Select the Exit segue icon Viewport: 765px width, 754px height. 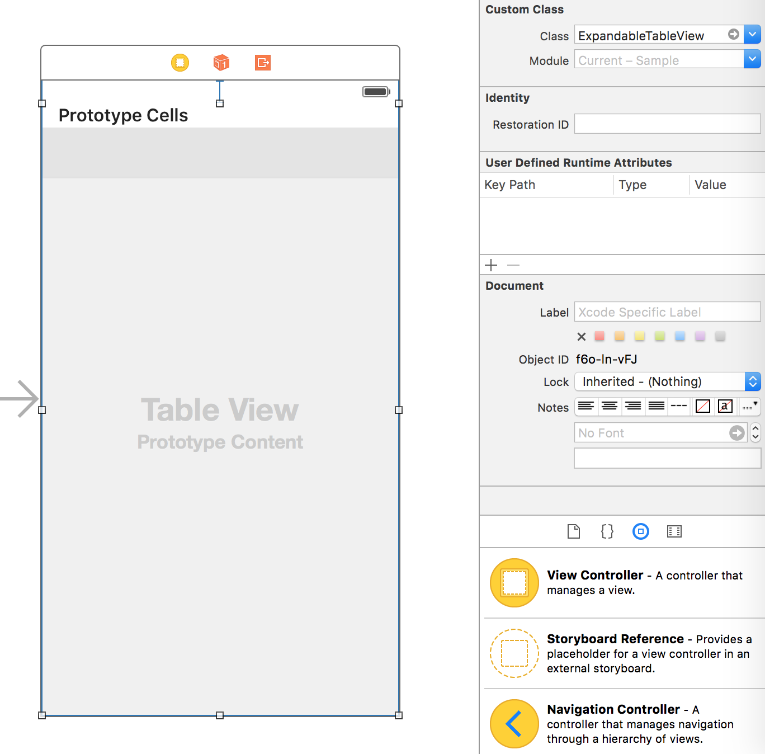point(262,63)
